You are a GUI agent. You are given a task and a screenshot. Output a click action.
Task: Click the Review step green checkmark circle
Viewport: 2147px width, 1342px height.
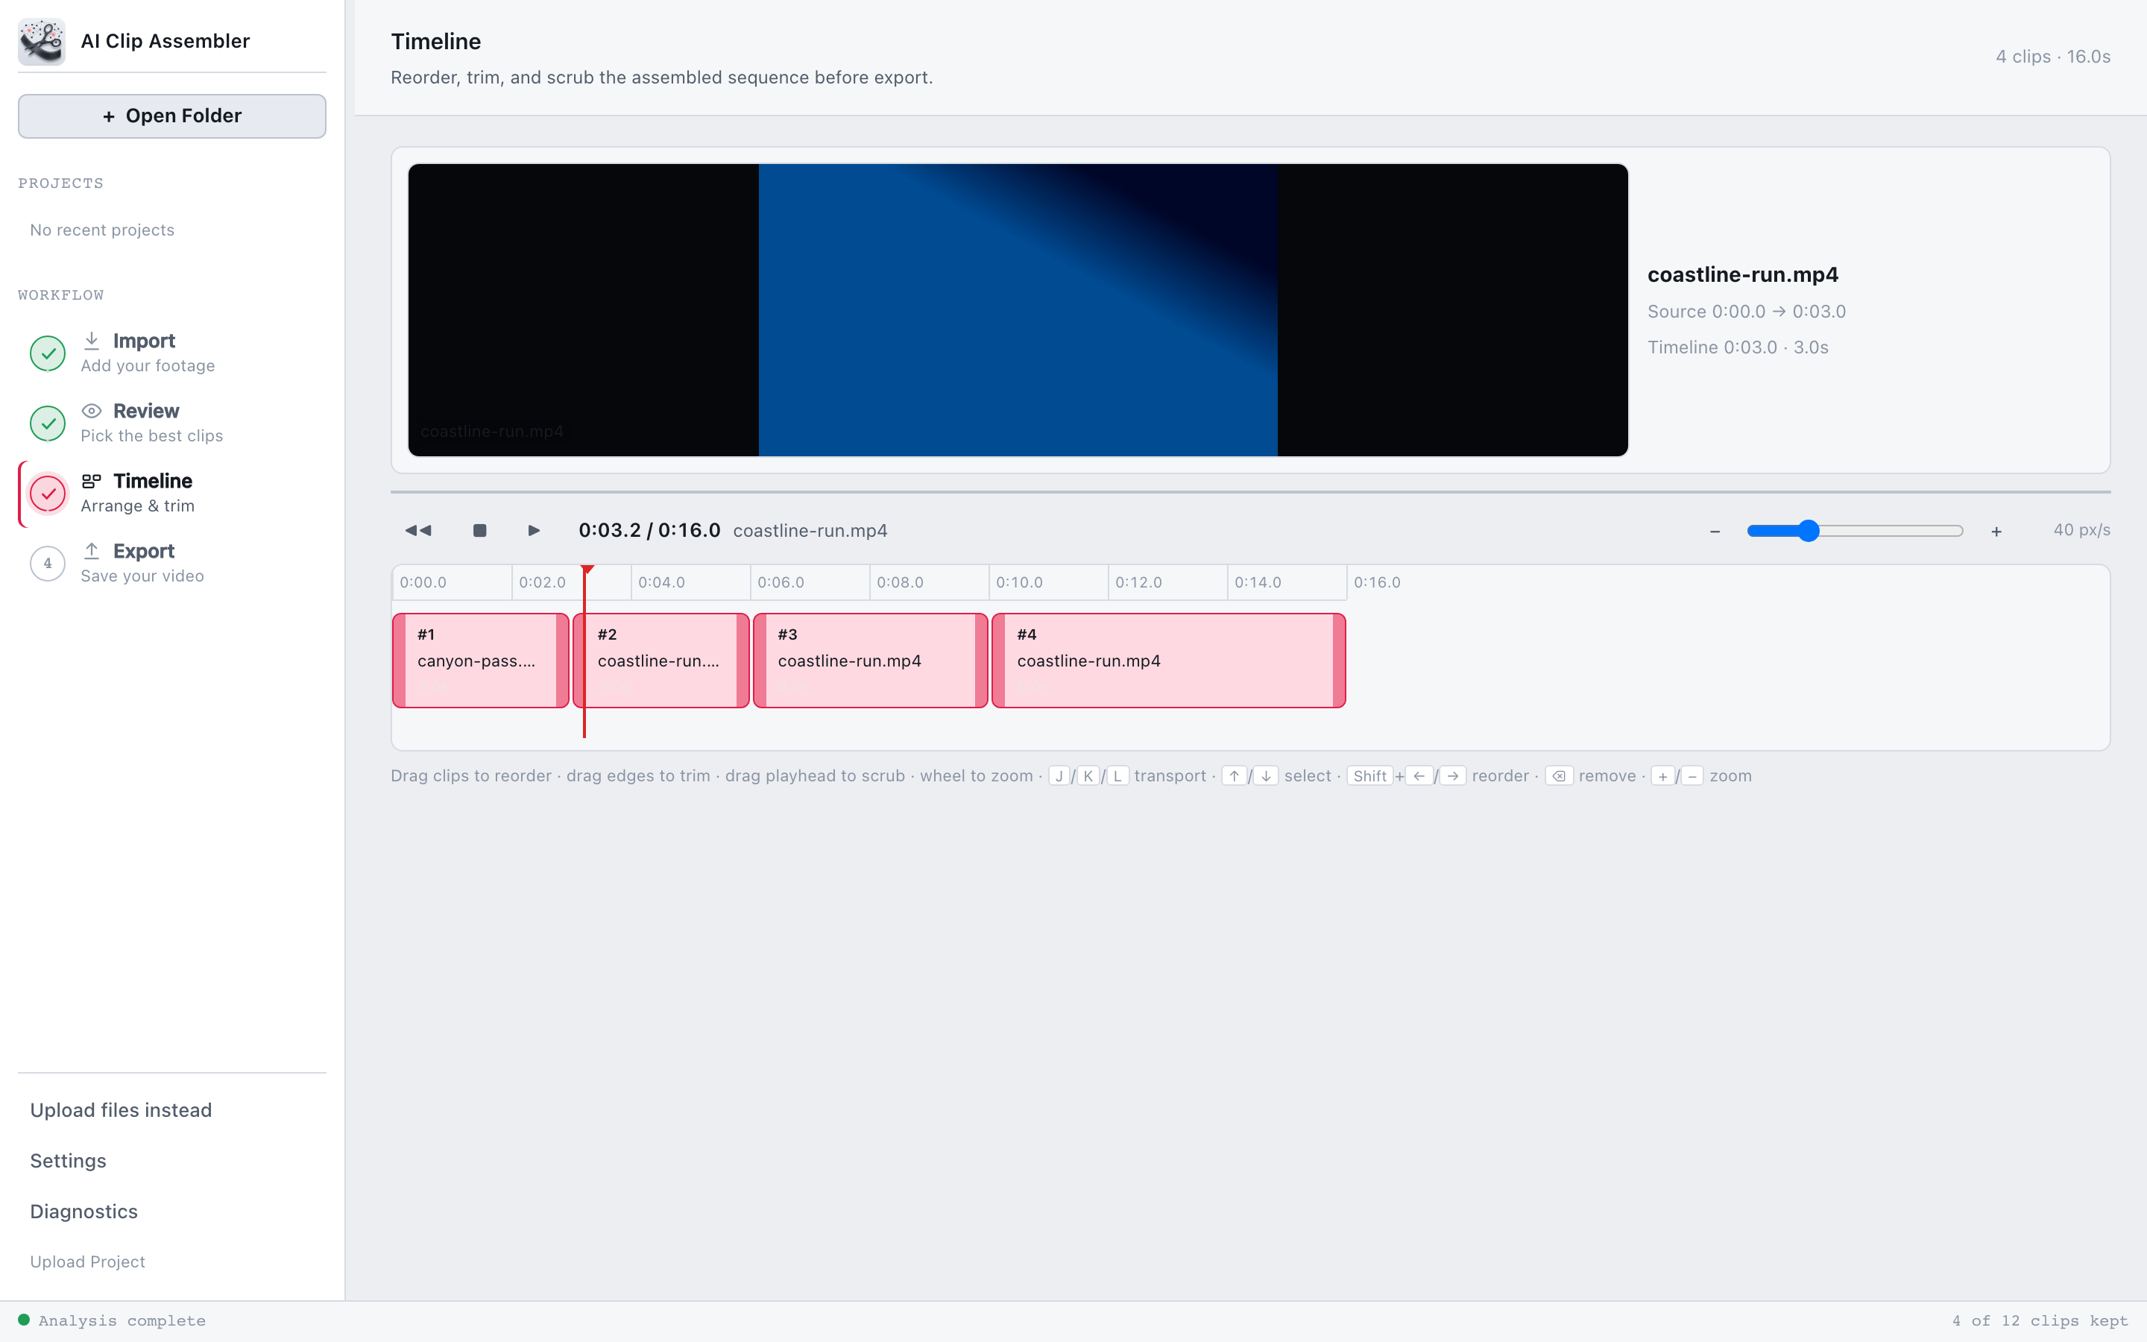(48, 423)
